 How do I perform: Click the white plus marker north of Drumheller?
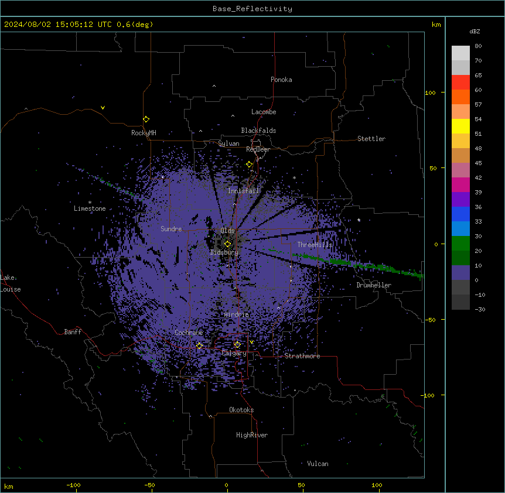[359, 220]
